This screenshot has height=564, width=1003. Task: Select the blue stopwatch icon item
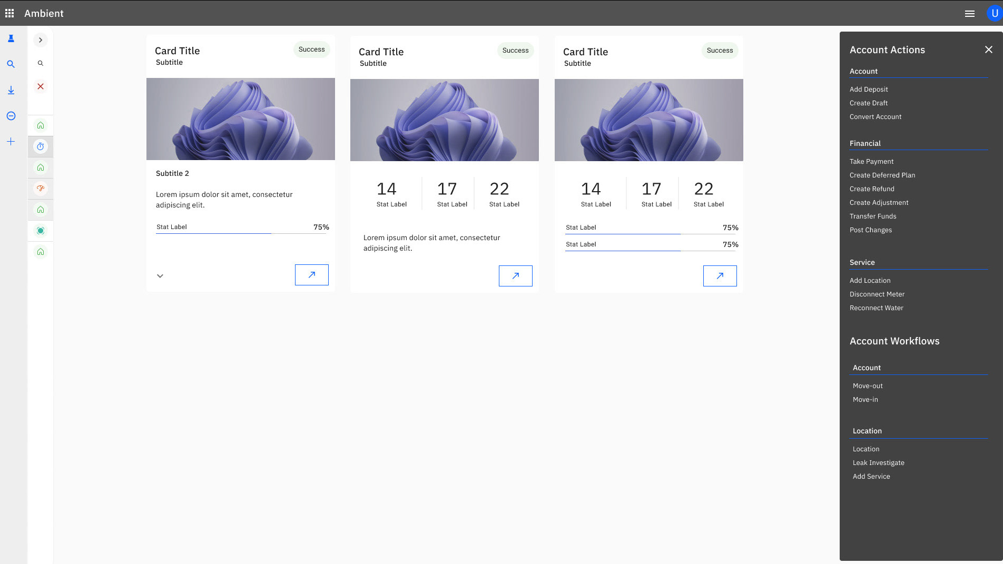[41, 146]
